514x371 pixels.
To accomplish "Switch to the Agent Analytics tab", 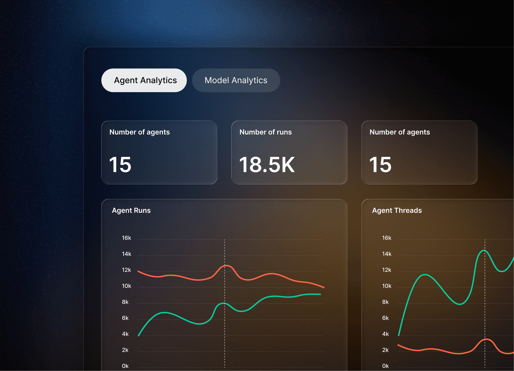I will tap(144, 80).
